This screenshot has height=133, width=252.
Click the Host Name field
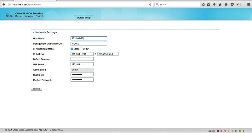(x=89, y=38)
